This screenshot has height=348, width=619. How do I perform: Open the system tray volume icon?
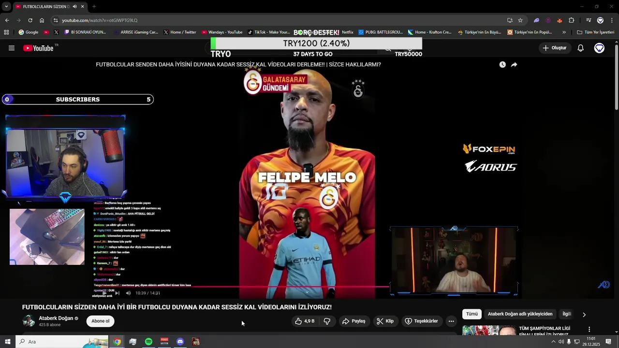pyautogui.click(x=561, y=342)
